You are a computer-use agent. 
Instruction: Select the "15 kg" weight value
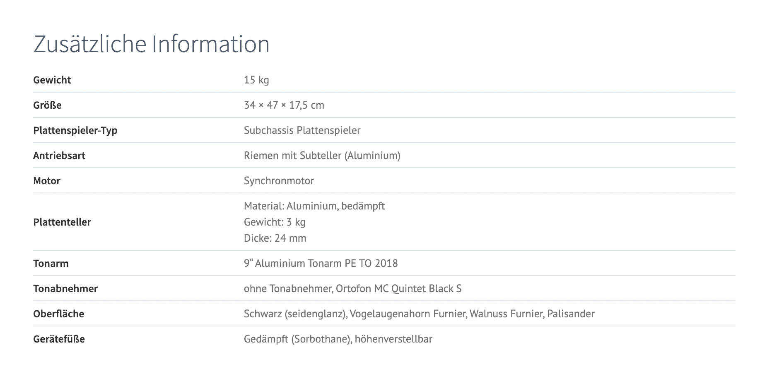256,80
